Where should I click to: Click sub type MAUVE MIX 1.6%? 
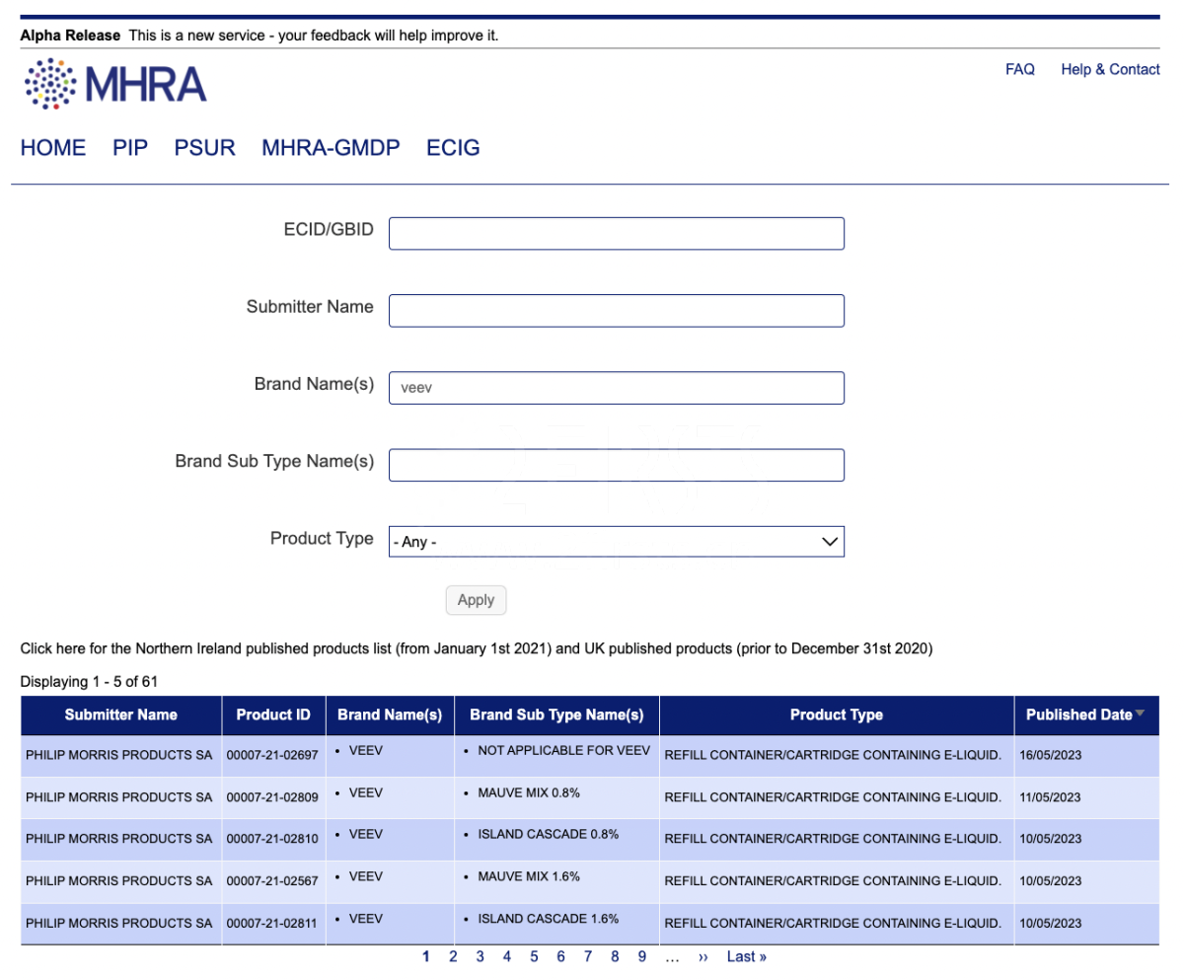point(529,876)
